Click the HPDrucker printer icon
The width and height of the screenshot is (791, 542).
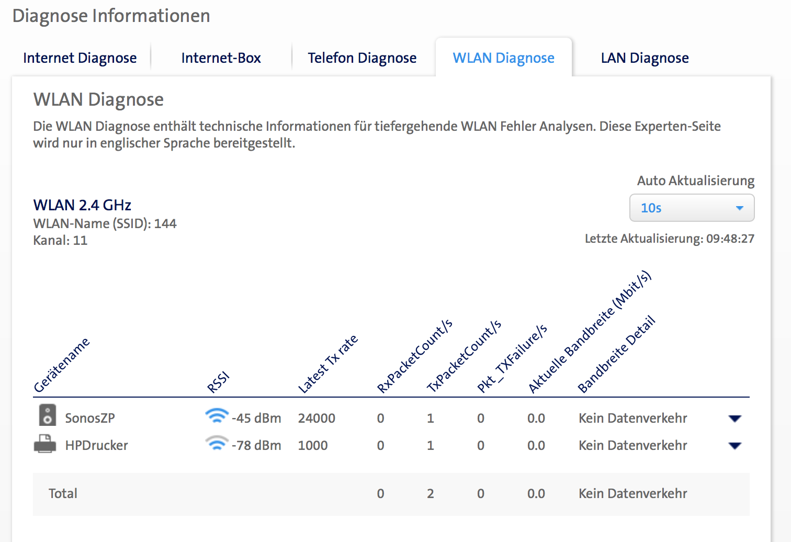pos(45,444)
